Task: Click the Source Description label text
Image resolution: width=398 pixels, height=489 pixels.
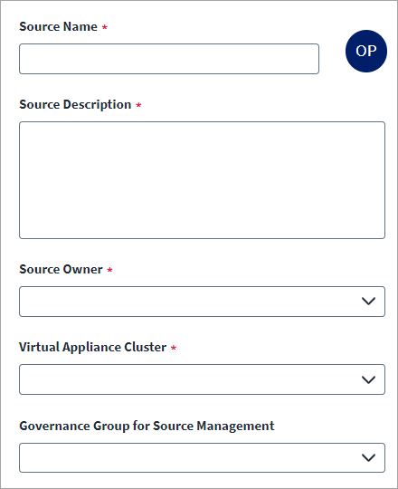Action: tap(75, 105)
